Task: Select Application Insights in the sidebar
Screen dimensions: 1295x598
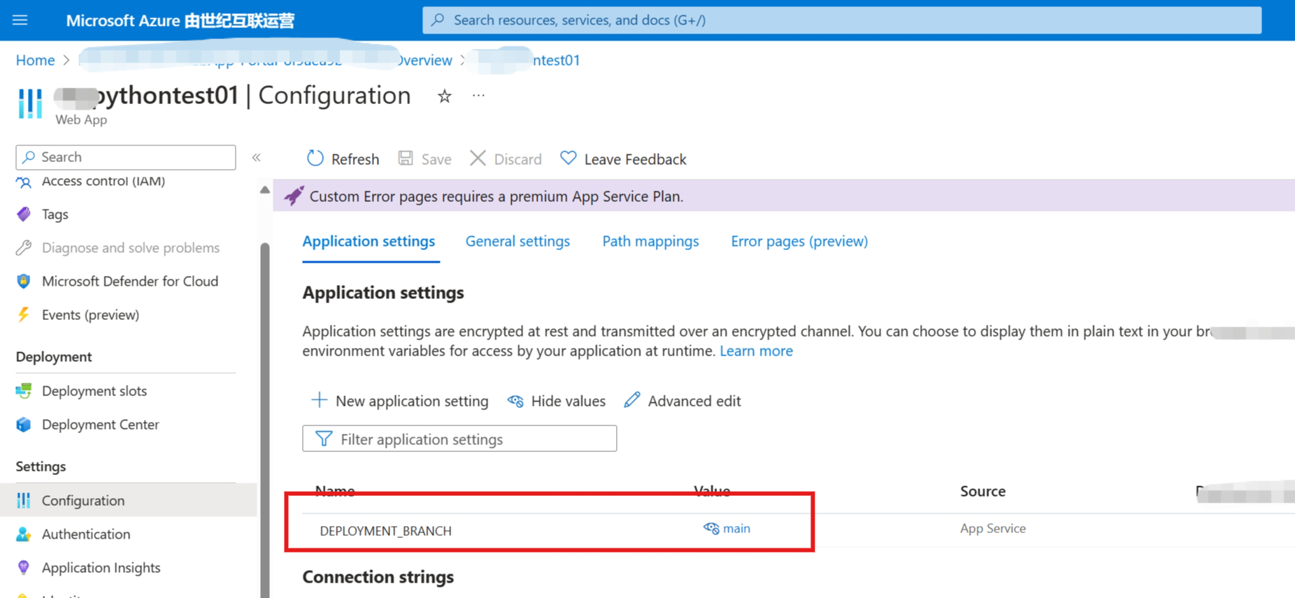Action: point(101,567)
